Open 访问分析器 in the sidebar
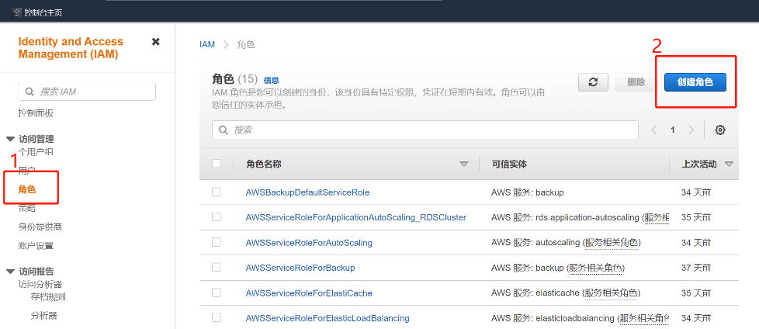 pos(40,285)
